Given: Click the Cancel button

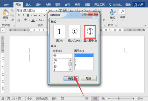Looking at the screenshot, I should [89, 79].
